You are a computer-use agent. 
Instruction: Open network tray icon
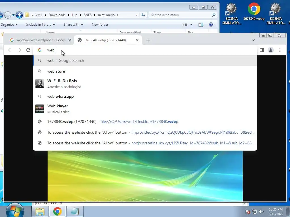255,211
